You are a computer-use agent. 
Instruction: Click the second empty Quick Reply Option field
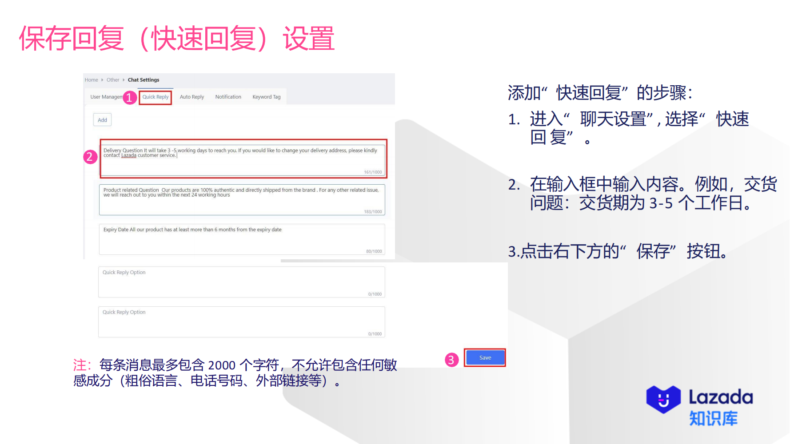point(241,321)
